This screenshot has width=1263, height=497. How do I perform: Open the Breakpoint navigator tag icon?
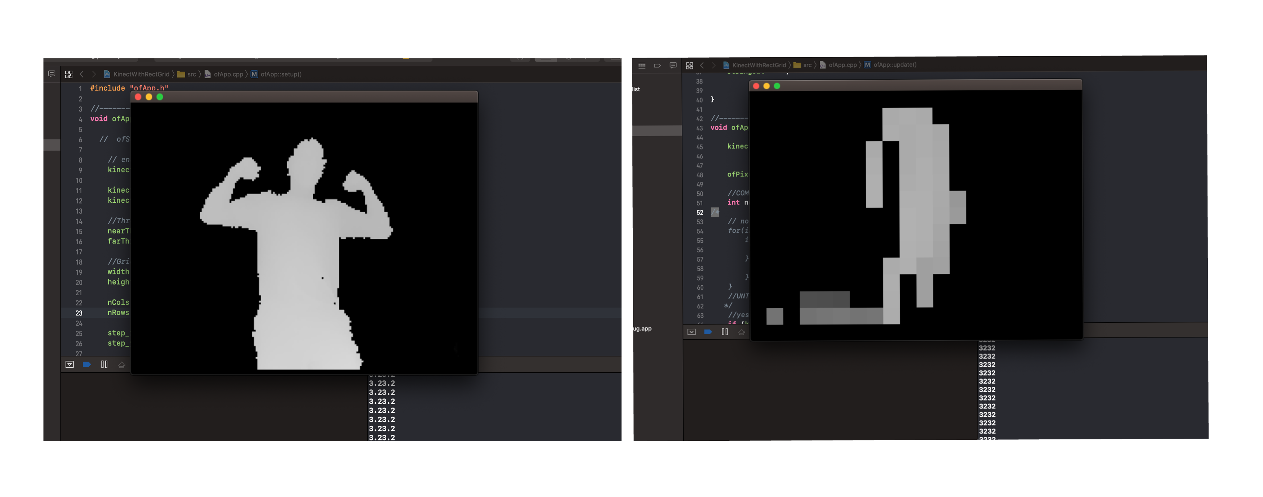tap(658, 65)
